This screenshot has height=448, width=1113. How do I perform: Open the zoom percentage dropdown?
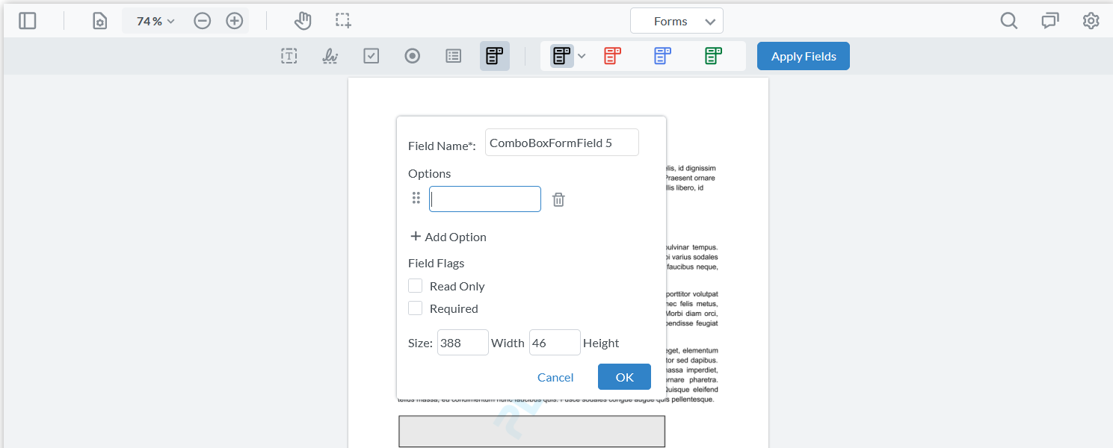coord(153,20)
